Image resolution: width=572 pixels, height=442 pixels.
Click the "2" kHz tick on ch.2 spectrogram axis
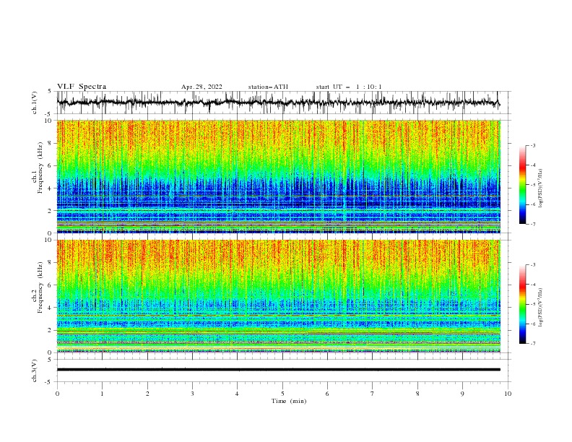(x=50, y=330)
